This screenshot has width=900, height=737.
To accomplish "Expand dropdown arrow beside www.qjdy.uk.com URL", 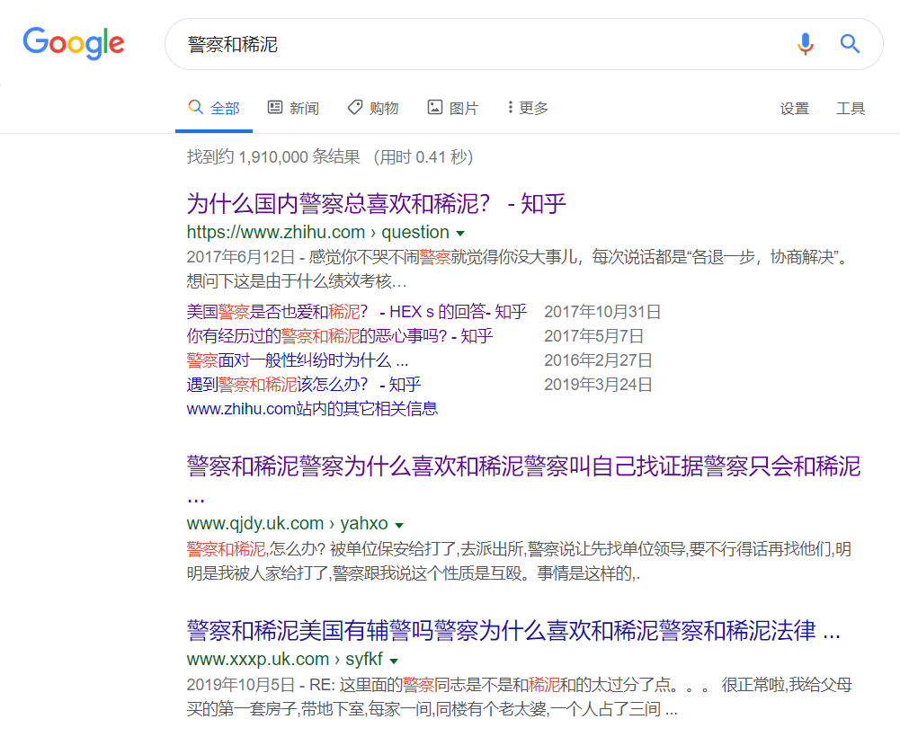I will [x=399, y=525].
